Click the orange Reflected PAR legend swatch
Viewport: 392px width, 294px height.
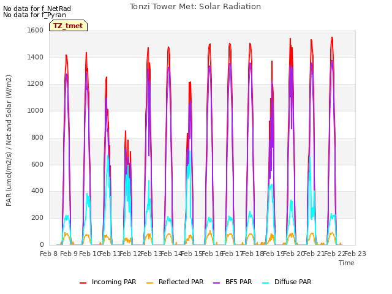149,283
